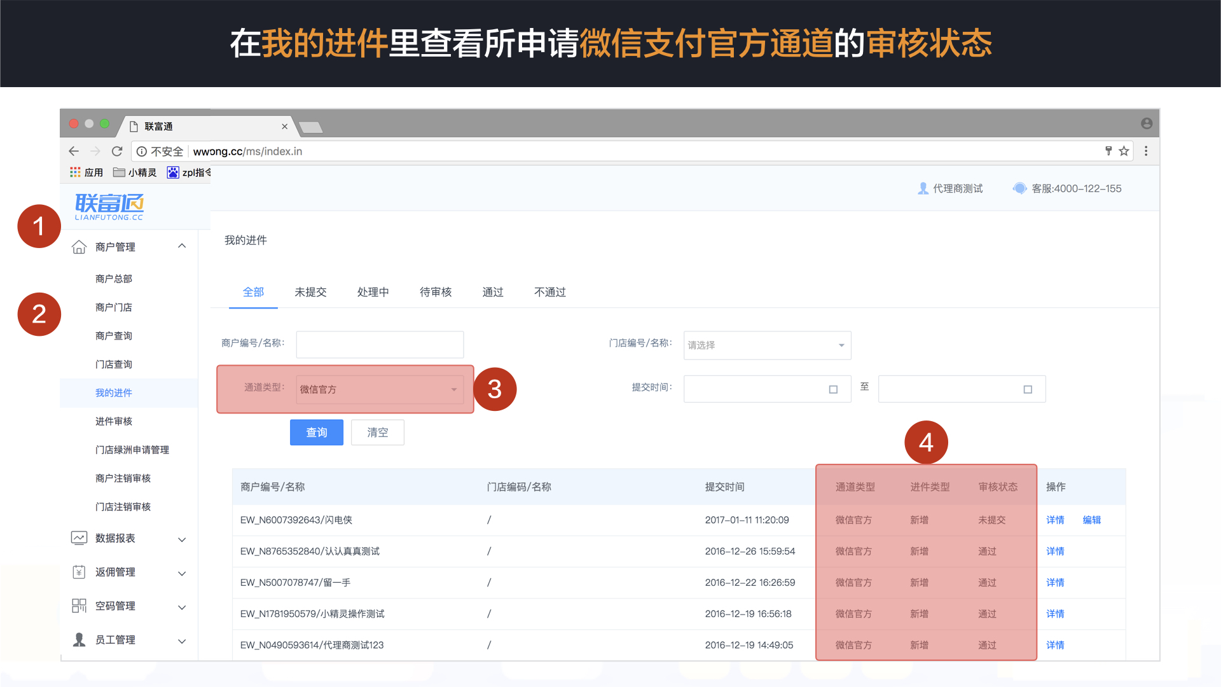Open 进件审核 in sidebar
This screenshot has width=1221, height=687.
click(114, 421)
